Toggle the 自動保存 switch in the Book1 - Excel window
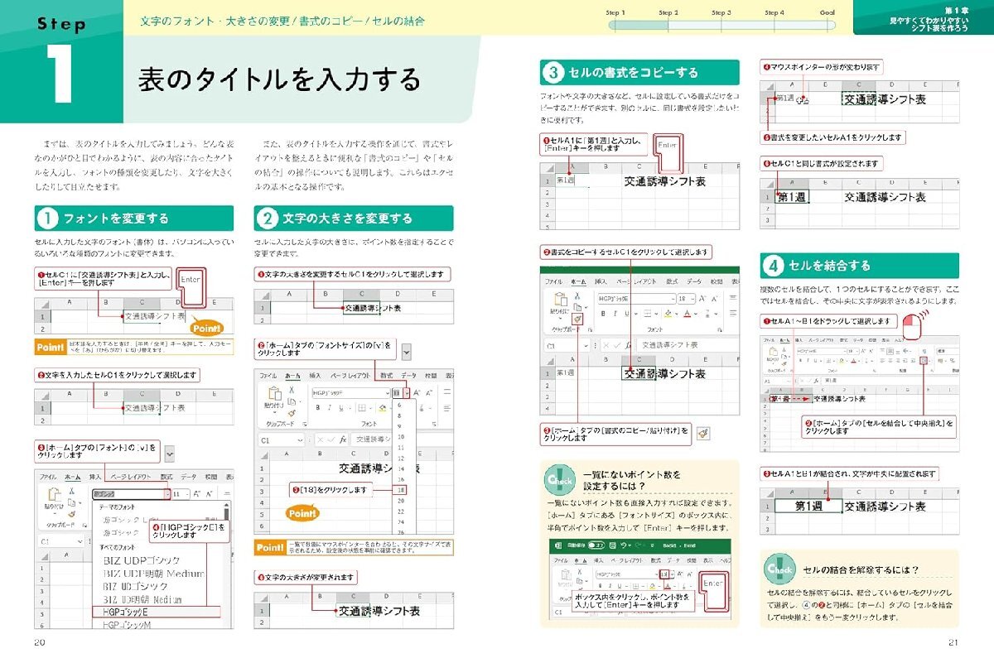 coord(596,545)
